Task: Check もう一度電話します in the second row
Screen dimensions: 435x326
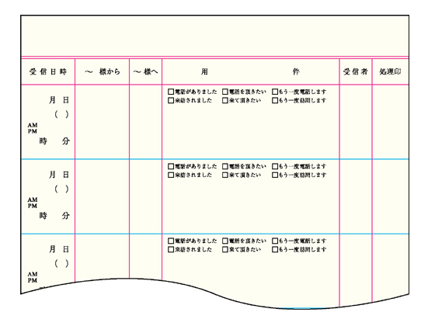Action: point(275,166)
